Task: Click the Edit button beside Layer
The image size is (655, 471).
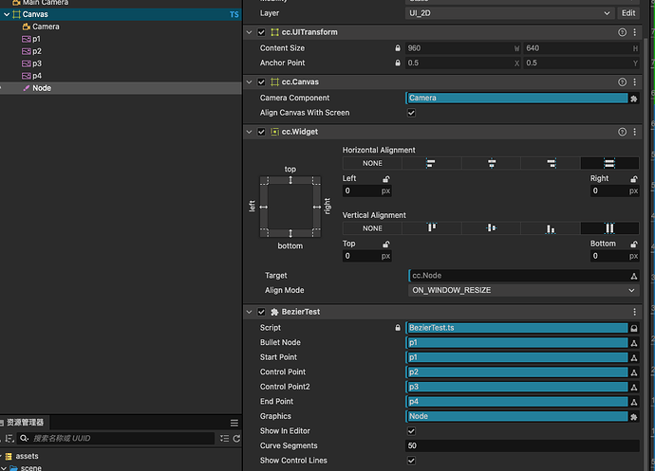Action: pos(628,13)
